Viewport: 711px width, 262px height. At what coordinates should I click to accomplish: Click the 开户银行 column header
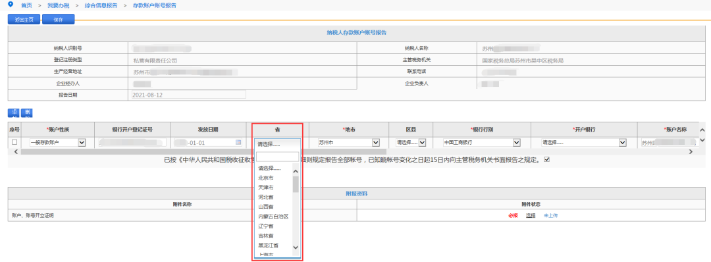(x=583, y=129)
